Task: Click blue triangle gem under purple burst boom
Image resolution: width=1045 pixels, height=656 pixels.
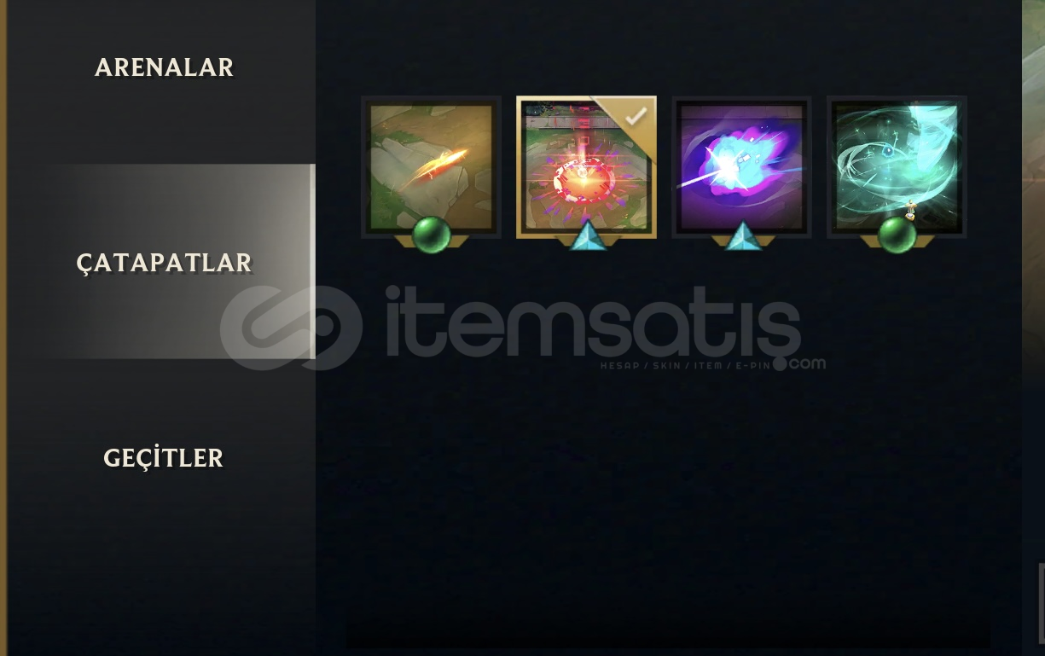Action: pos(742,236)
